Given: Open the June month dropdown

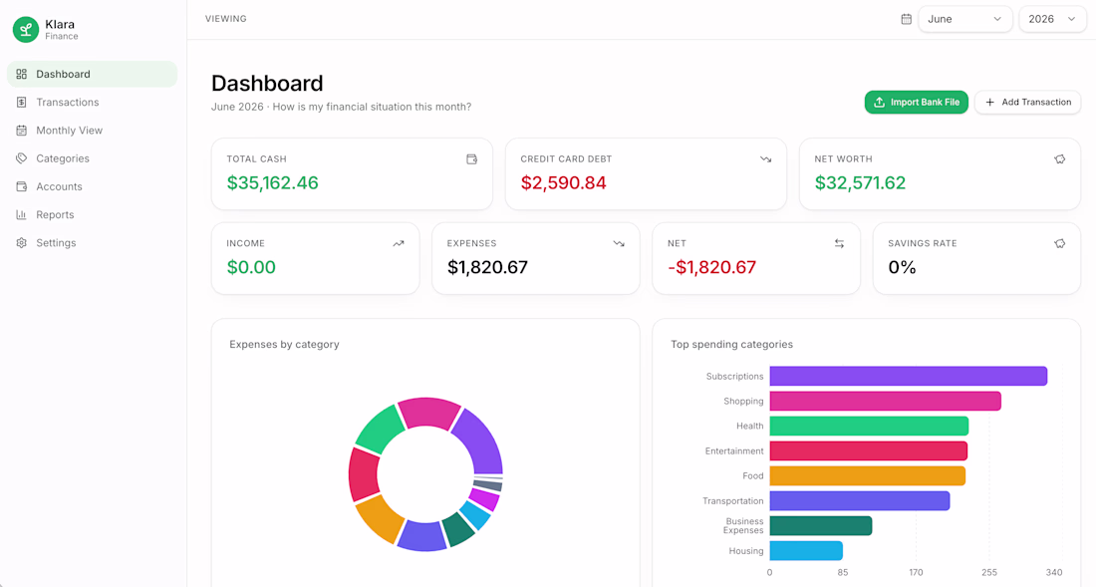Looking at the screenshot, I should pyautogui.click(x=965, y=19).
